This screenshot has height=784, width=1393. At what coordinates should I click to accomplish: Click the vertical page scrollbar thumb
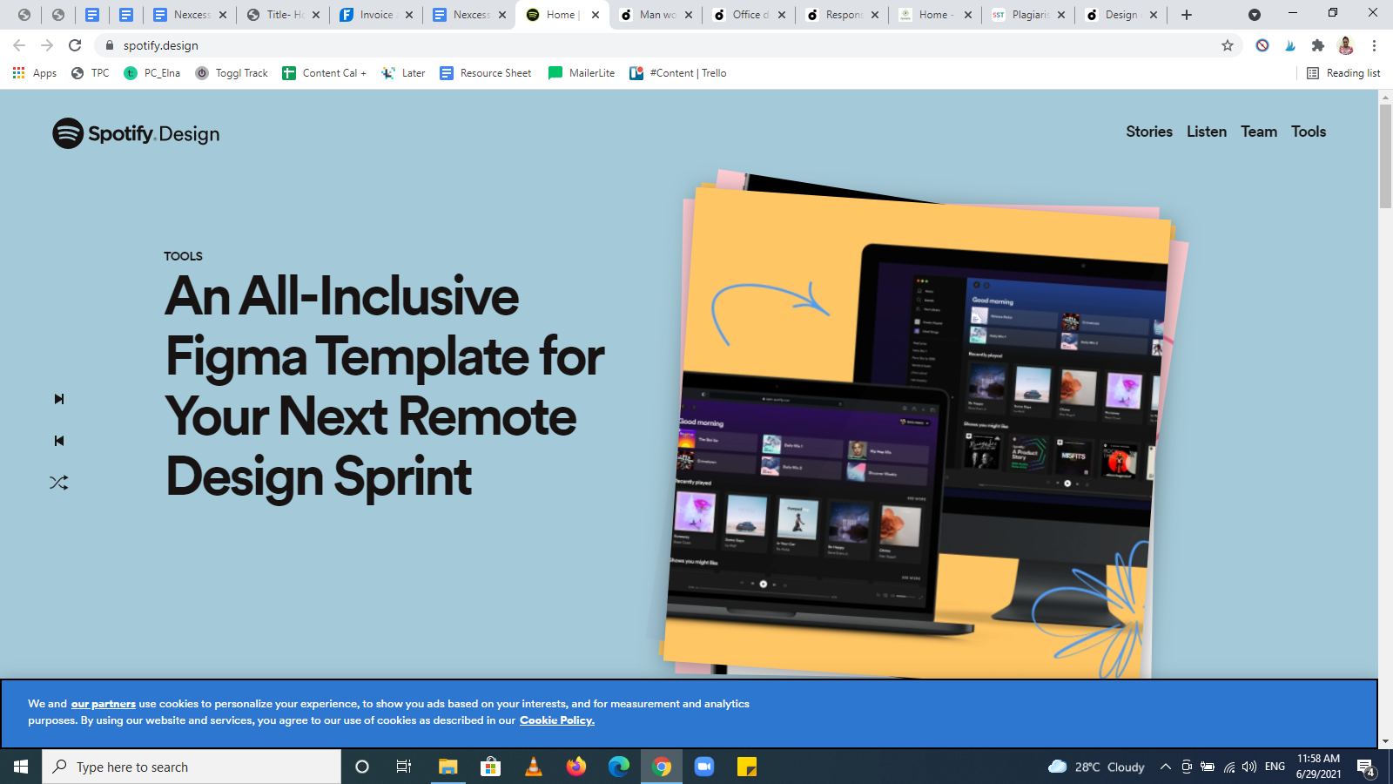coord(1385,157)
